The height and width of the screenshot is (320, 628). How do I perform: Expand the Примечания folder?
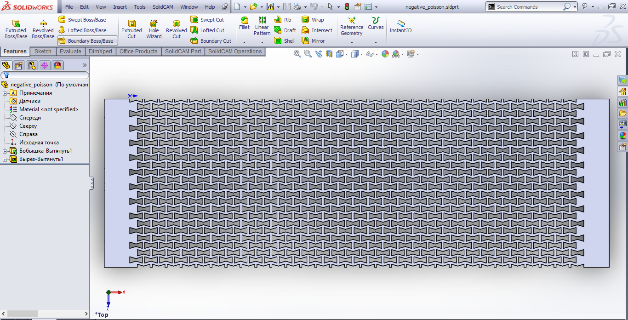[x=5, y=93]
